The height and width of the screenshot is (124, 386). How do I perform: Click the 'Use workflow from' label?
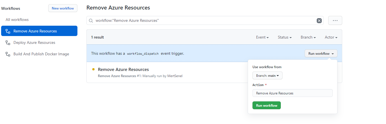coord(267,67)
